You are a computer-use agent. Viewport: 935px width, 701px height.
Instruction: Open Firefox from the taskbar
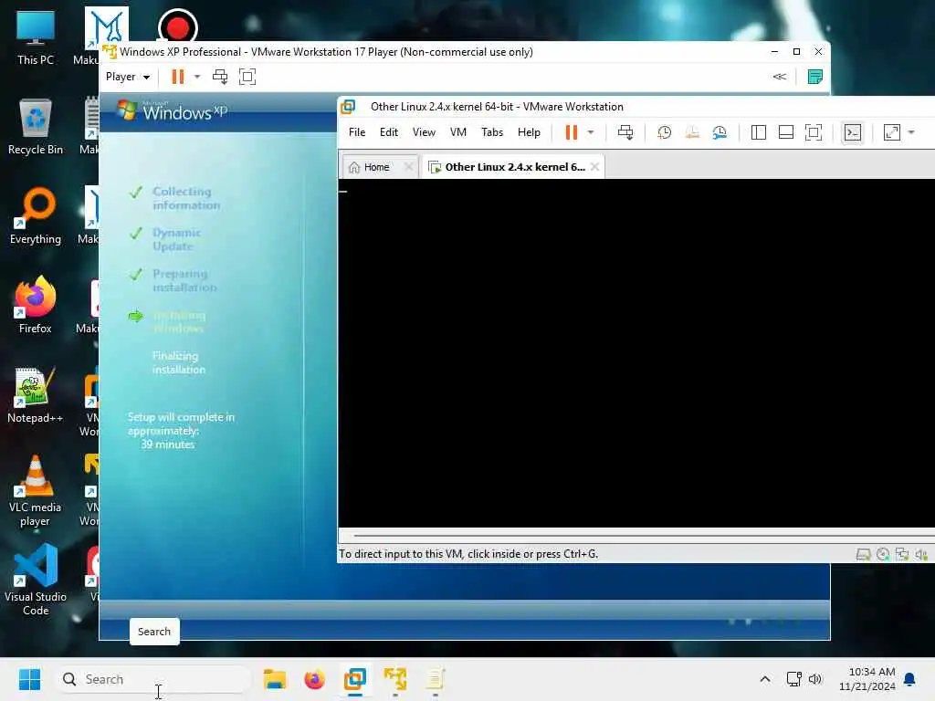(314, 679)
